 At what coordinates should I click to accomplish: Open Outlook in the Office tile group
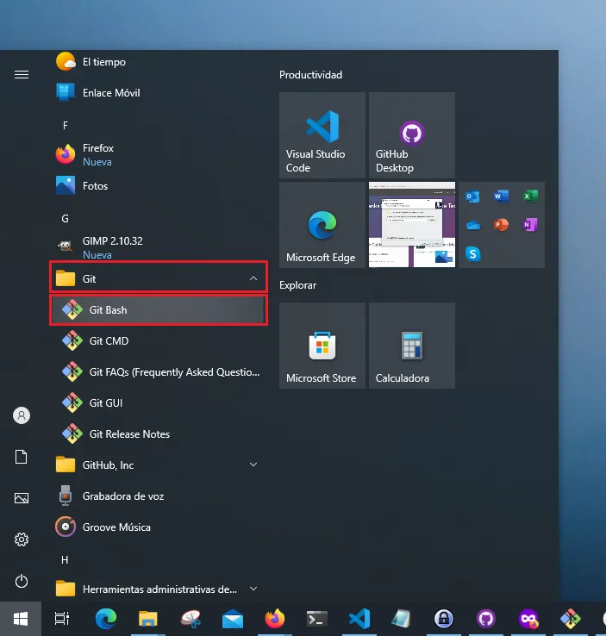(472, 196)
